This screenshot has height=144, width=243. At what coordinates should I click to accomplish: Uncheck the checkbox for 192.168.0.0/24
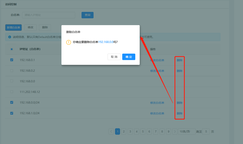(x=12, y=102)
